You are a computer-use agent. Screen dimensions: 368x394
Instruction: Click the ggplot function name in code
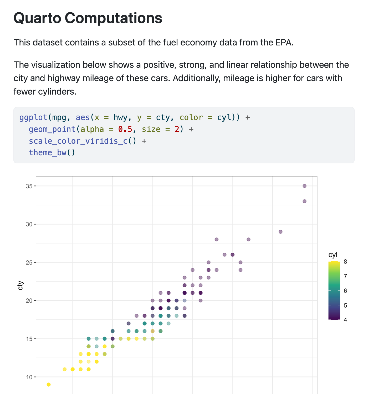pos(33,117)
